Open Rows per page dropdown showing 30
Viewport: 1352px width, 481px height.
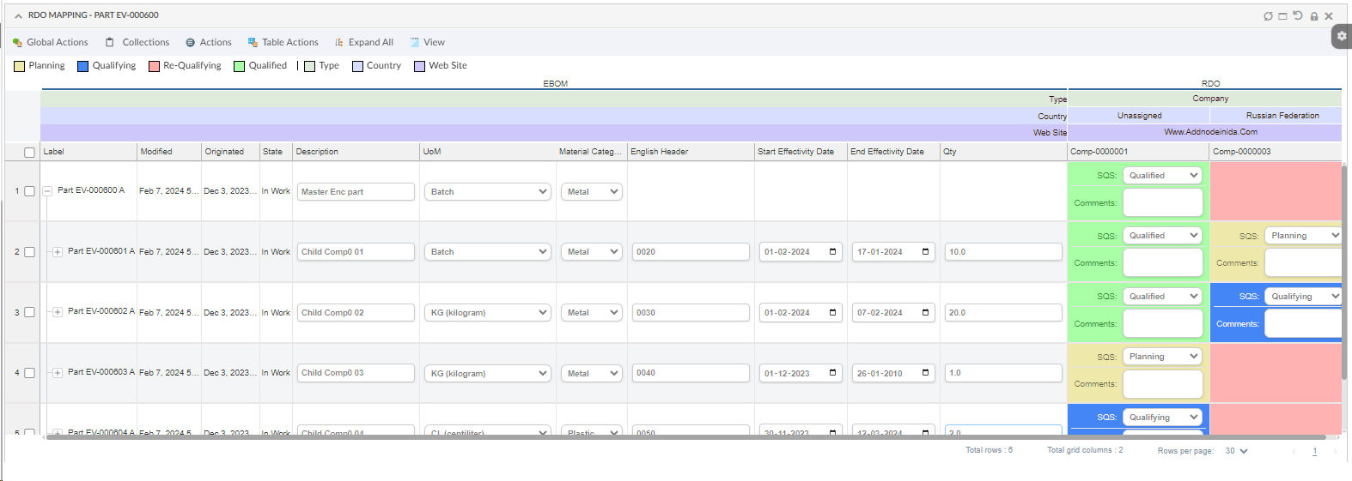point(1237,451)
